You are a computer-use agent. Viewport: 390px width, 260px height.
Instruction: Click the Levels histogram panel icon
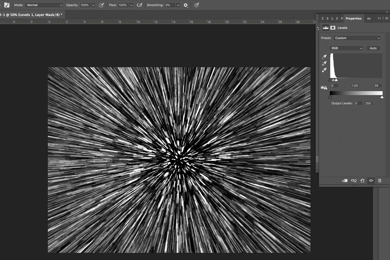[x=326, y=28]
